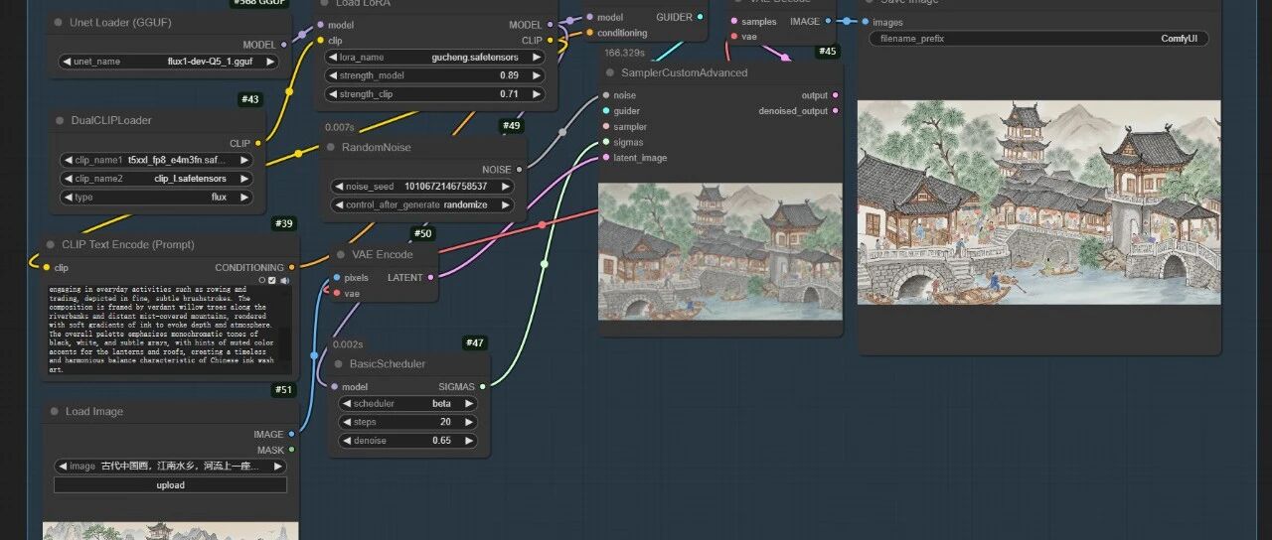Decrease denoise value with the left arrow
1272x540 pixels.
point(346,440)
